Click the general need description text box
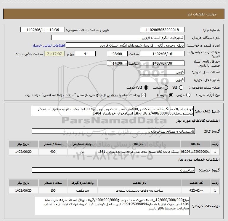The image size is (228, 221). pyautogui.click(x=112, y=111)
